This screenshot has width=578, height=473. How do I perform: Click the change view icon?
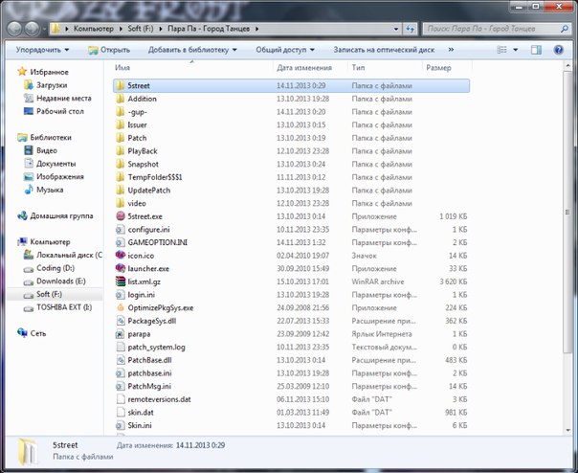click(x=501, y=50)
